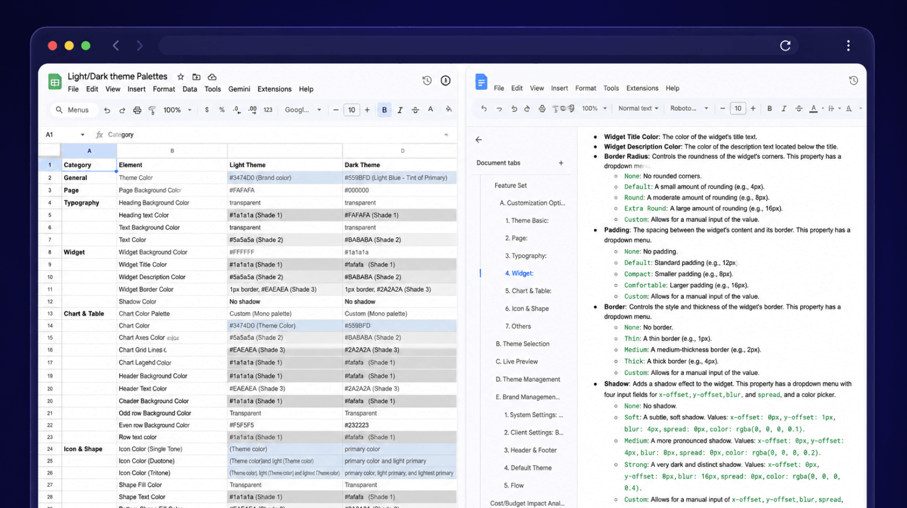
Task: Format as percent in the Sheets toolbar
Action: coord(222,110)
